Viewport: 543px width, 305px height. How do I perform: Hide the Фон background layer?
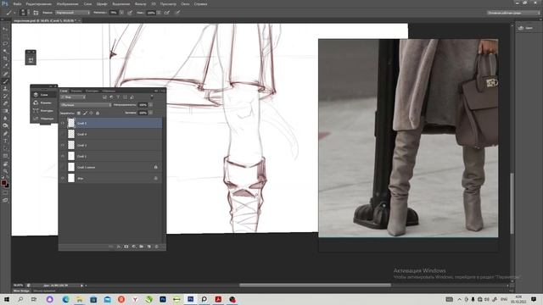63,179
